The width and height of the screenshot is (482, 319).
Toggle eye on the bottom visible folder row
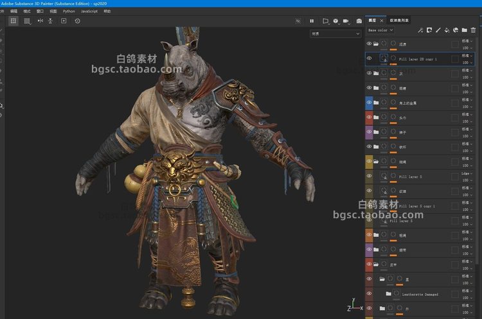(x=369, y=308)
